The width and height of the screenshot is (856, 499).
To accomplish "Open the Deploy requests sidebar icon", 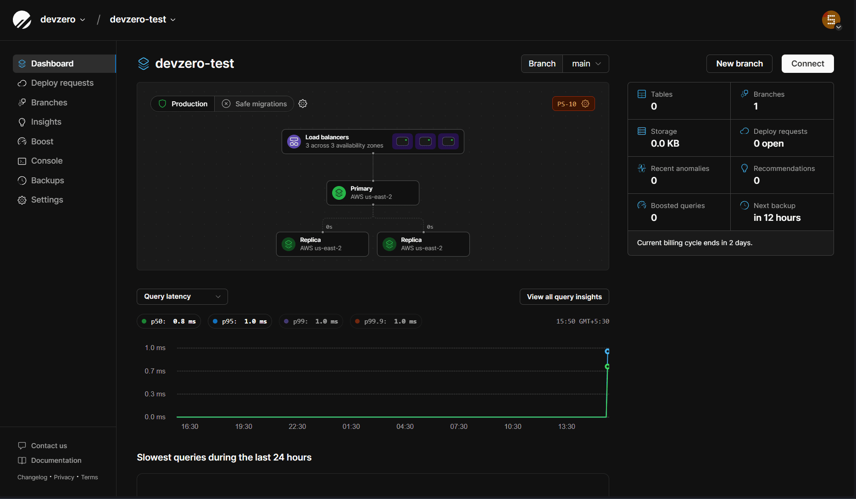I will click(x=22, y=83).
